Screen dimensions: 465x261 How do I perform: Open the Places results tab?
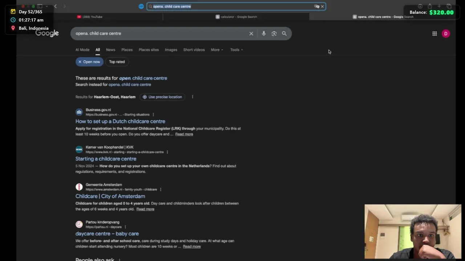[x=127, y=50]
